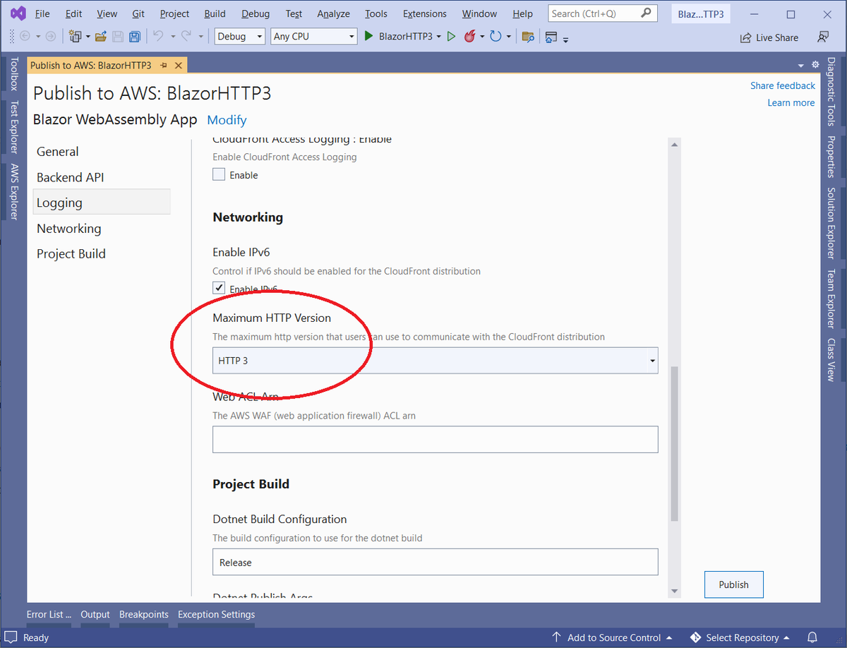847x648 pixels.
Task: Select the General settings category
Action: point(102,151)
